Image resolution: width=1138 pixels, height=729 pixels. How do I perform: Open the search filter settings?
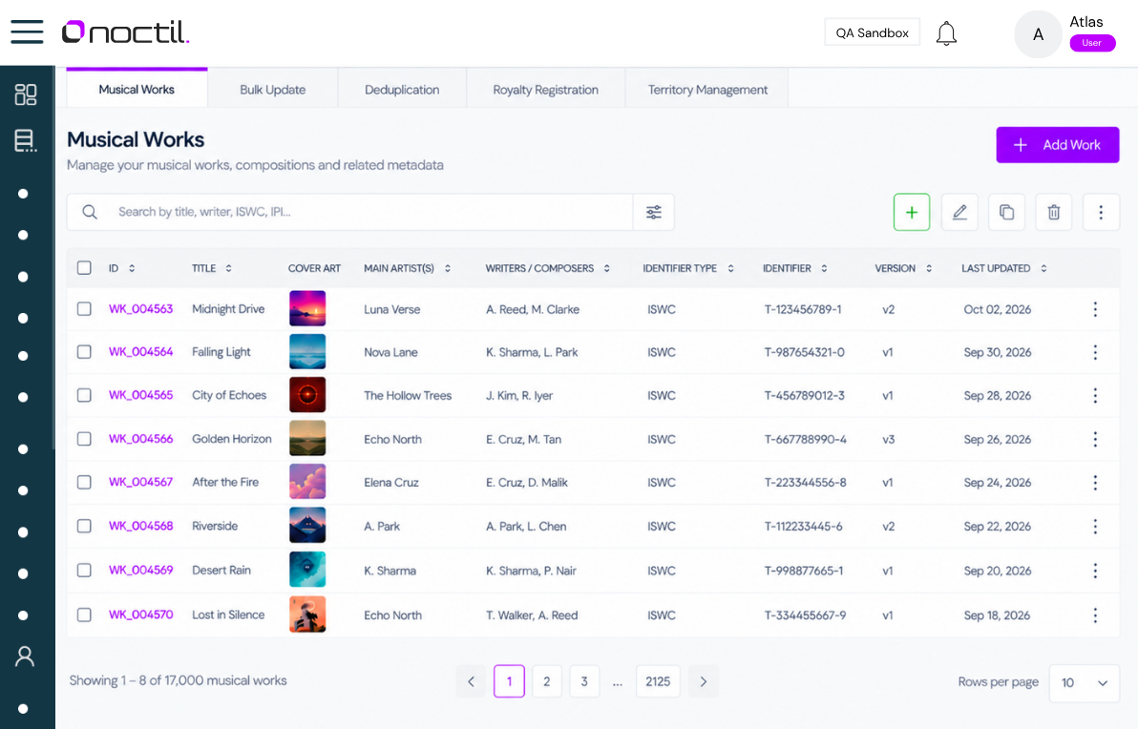653,212
